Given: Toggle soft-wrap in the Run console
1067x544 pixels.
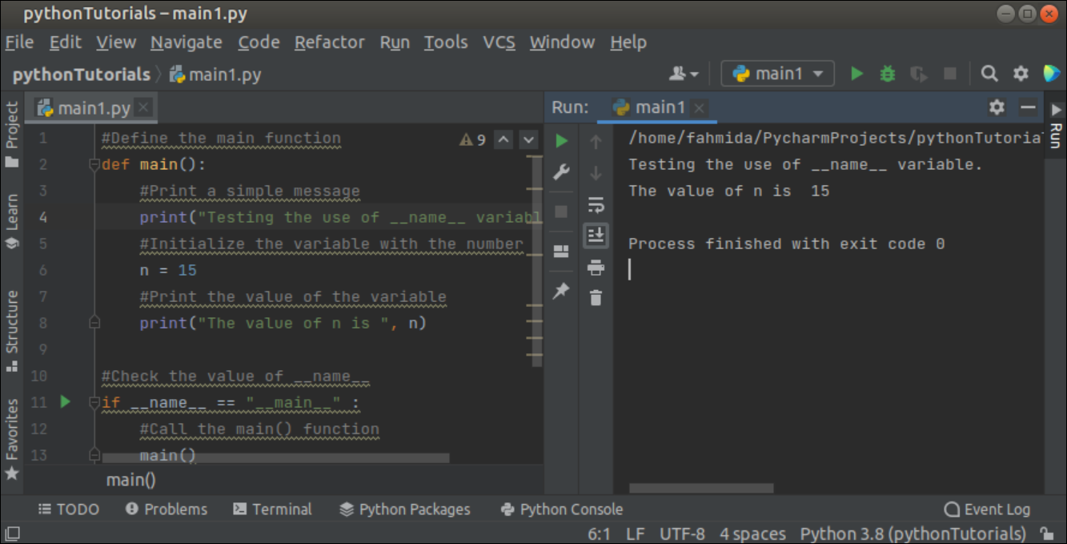Looking at the screenshot, I should (x=595, y=204).
